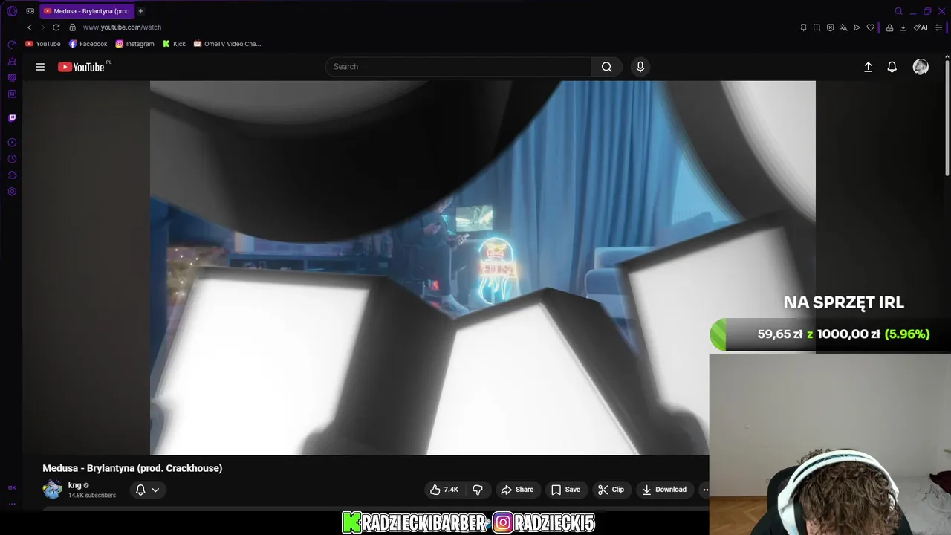Open kng channel name link
951x535 pixels.
(x=75, y=485)
